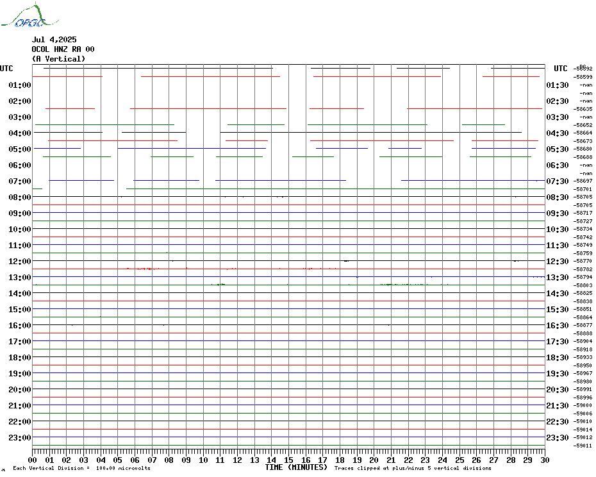Click the DC offset value '-58599'
The image size is (596, 477).
coord(583,77)
